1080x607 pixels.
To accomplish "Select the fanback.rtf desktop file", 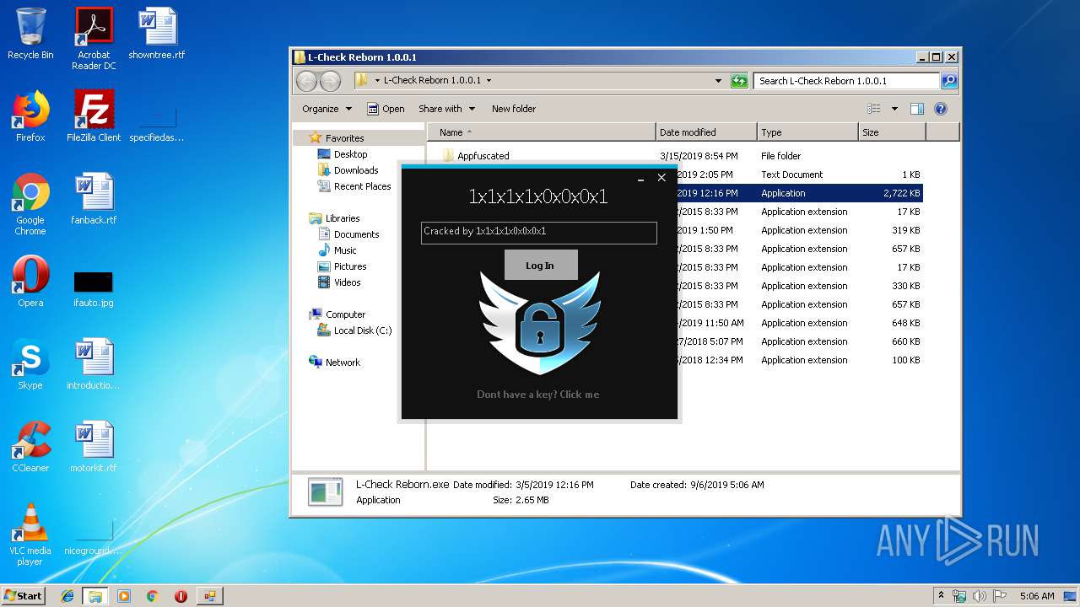I will point(94,199).
